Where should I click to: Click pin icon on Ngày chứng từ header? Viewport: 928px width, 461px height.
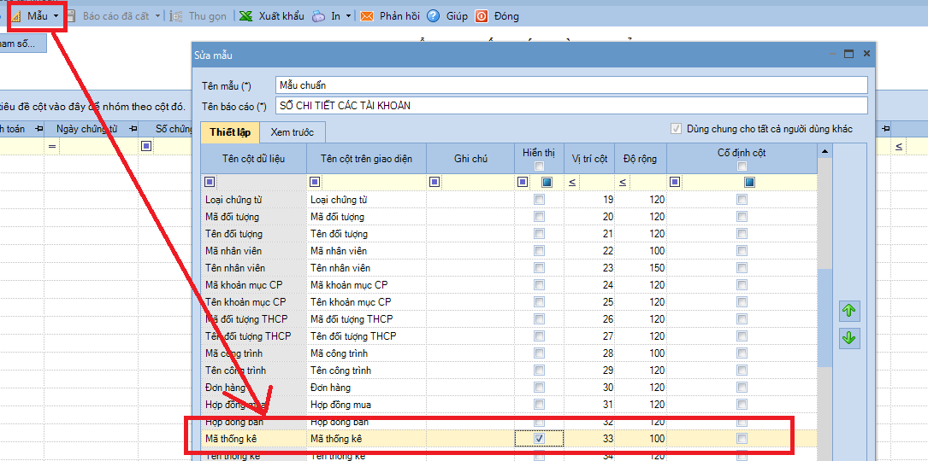coord(133,129)
